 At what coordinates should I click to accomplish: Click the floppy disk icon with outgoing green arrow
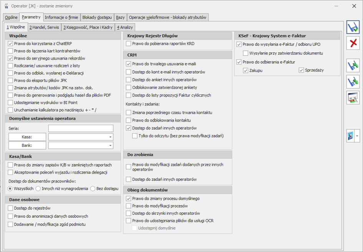(353, 66)
